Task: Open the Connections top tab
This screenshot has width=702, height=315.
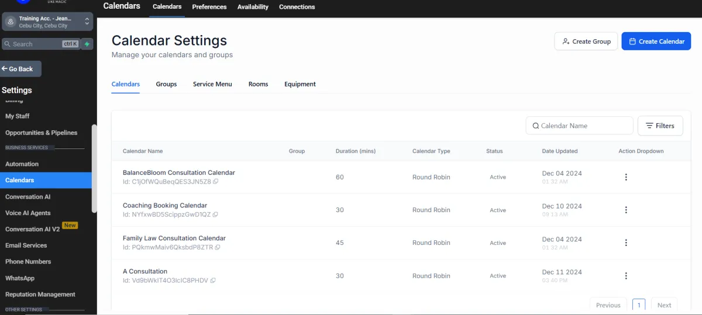Action: 297,7
